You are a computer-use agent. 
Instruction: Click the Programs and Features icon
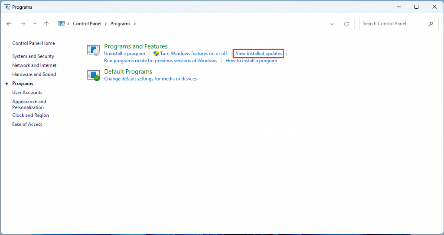[94, 50]
